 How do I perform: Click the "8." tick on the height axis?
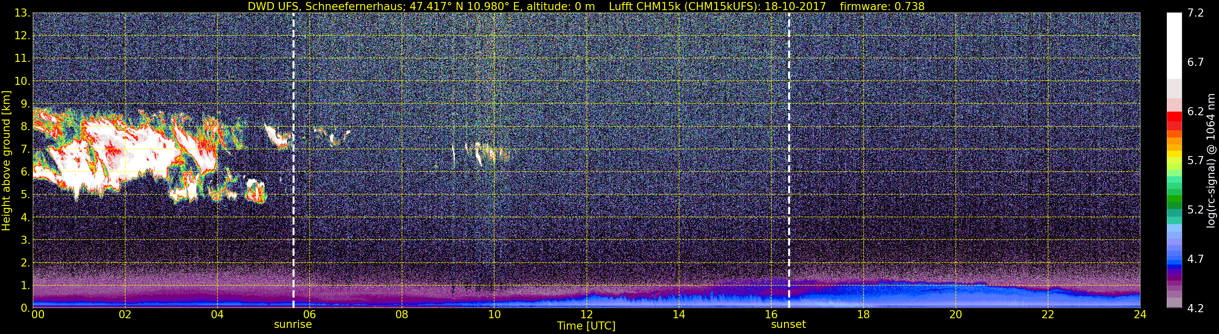[x=25, y=127]
